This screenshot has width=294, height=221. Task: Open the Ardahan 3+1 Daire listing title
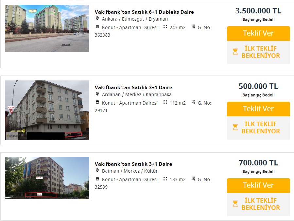tap(133, 88)
